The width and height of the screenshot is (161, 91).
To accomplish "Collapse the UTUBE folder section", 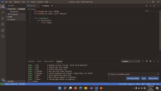I will coord(16,17).
